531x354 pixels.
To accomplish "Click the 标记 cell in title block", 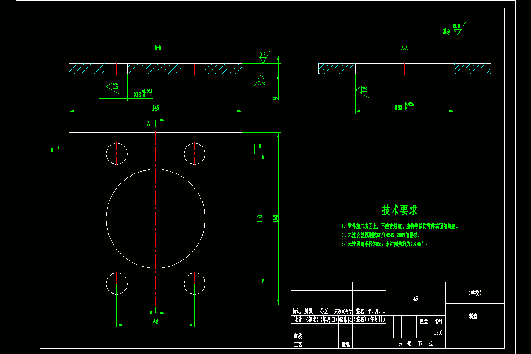I will coord(297,311).
